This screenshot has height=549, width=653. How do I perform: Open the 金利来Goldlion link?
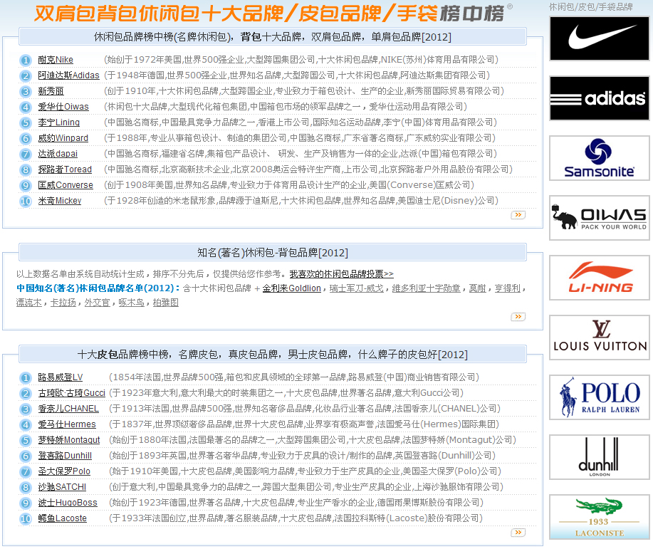point(291,288)
